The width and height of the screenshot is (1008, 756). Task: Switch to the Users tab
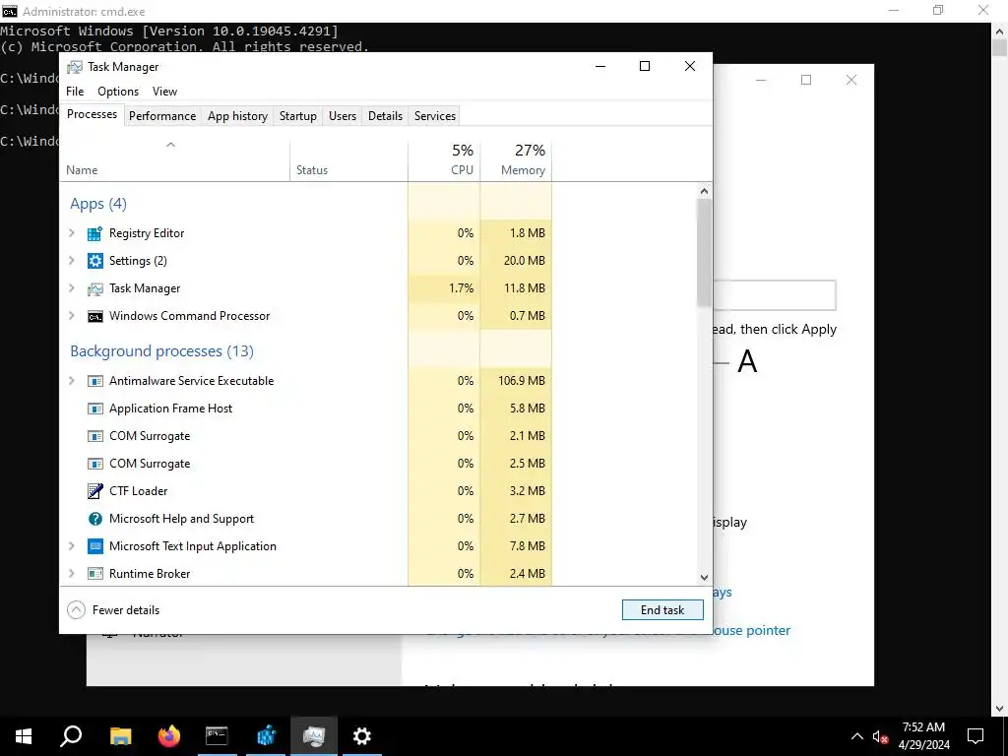[343, 116]
